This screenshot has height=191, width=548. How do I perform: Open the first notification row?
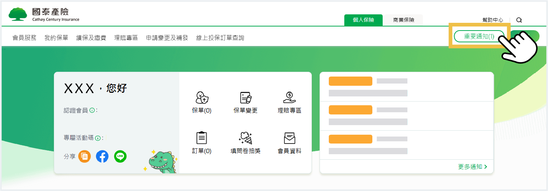tap(407, 87)
